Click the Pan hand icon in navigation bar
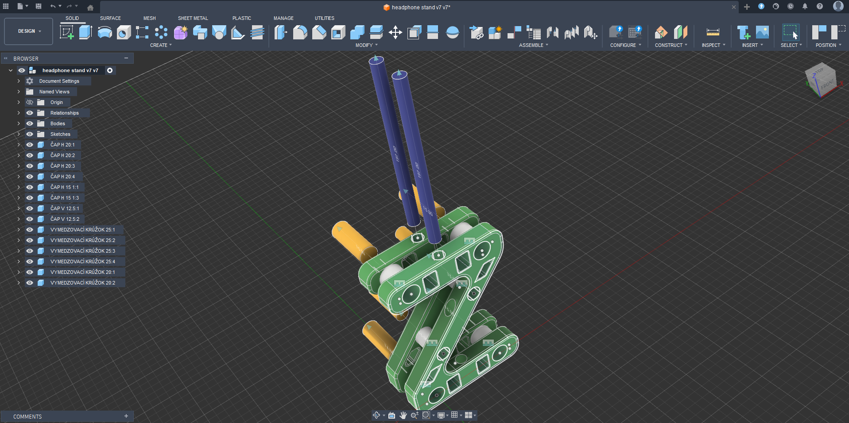849x423 pixels. point(403,415)
